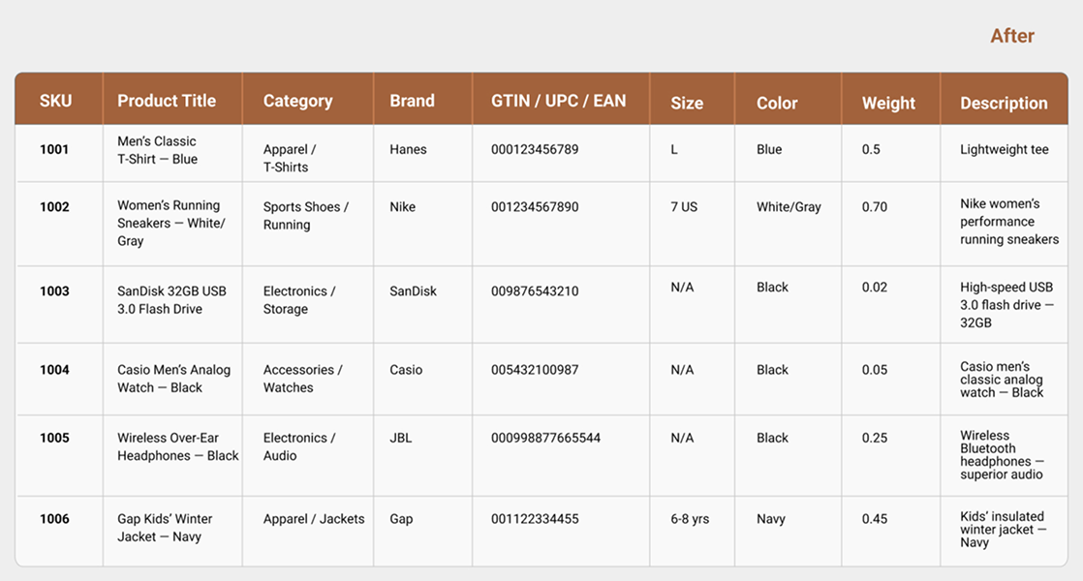
Task: Select the Weight column header
Action: 888,103
